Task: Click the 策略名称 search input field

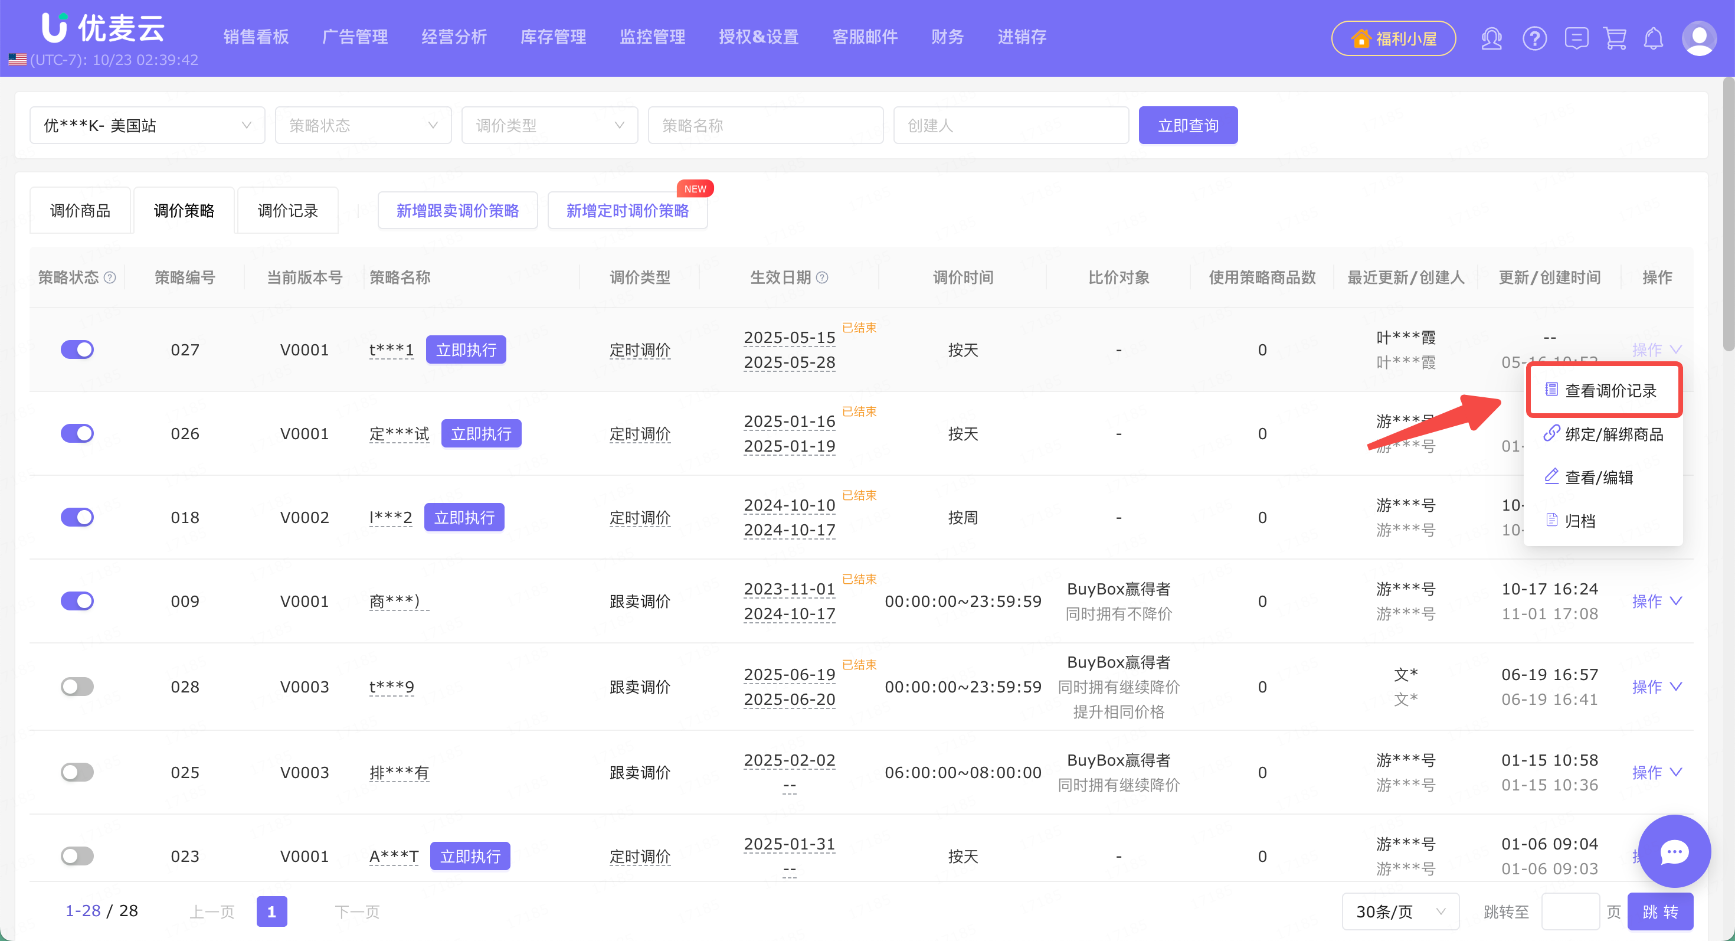Action: tap(765, 125)
